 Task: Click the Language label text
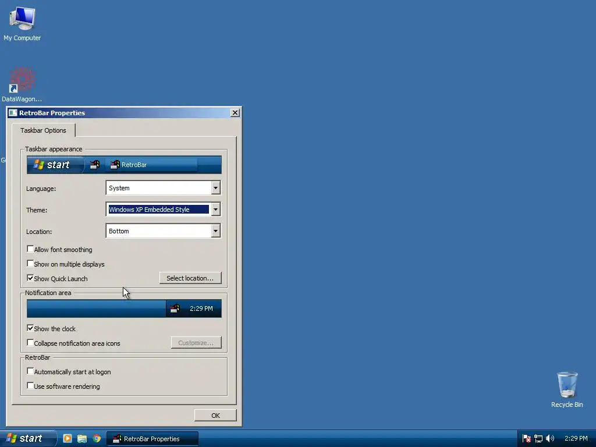coord(41,189)
